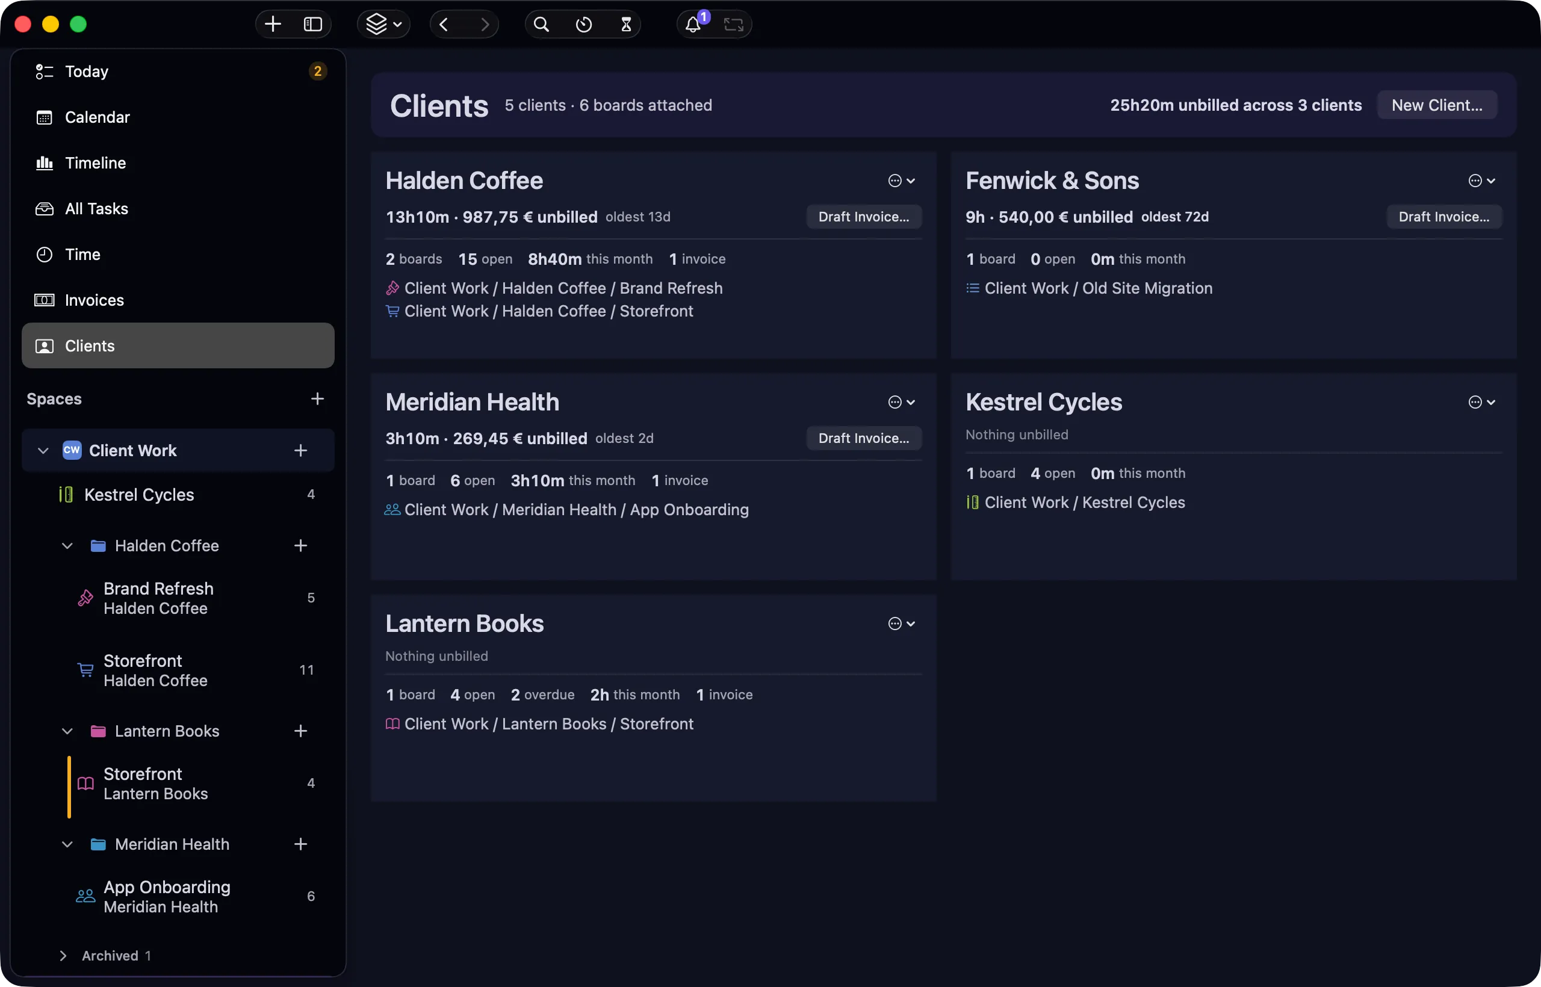Open Lantern Books Storefront board in sidebar
The image size is (1541, 987).
point(178,783)
